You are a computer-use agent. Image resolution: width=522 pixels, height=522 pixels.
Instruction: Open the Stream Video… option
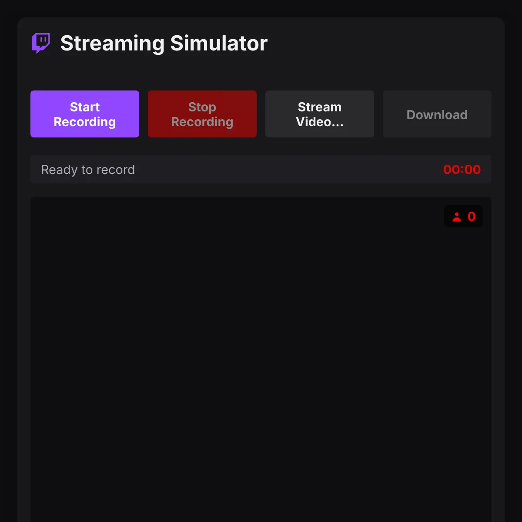pos(320,114)
